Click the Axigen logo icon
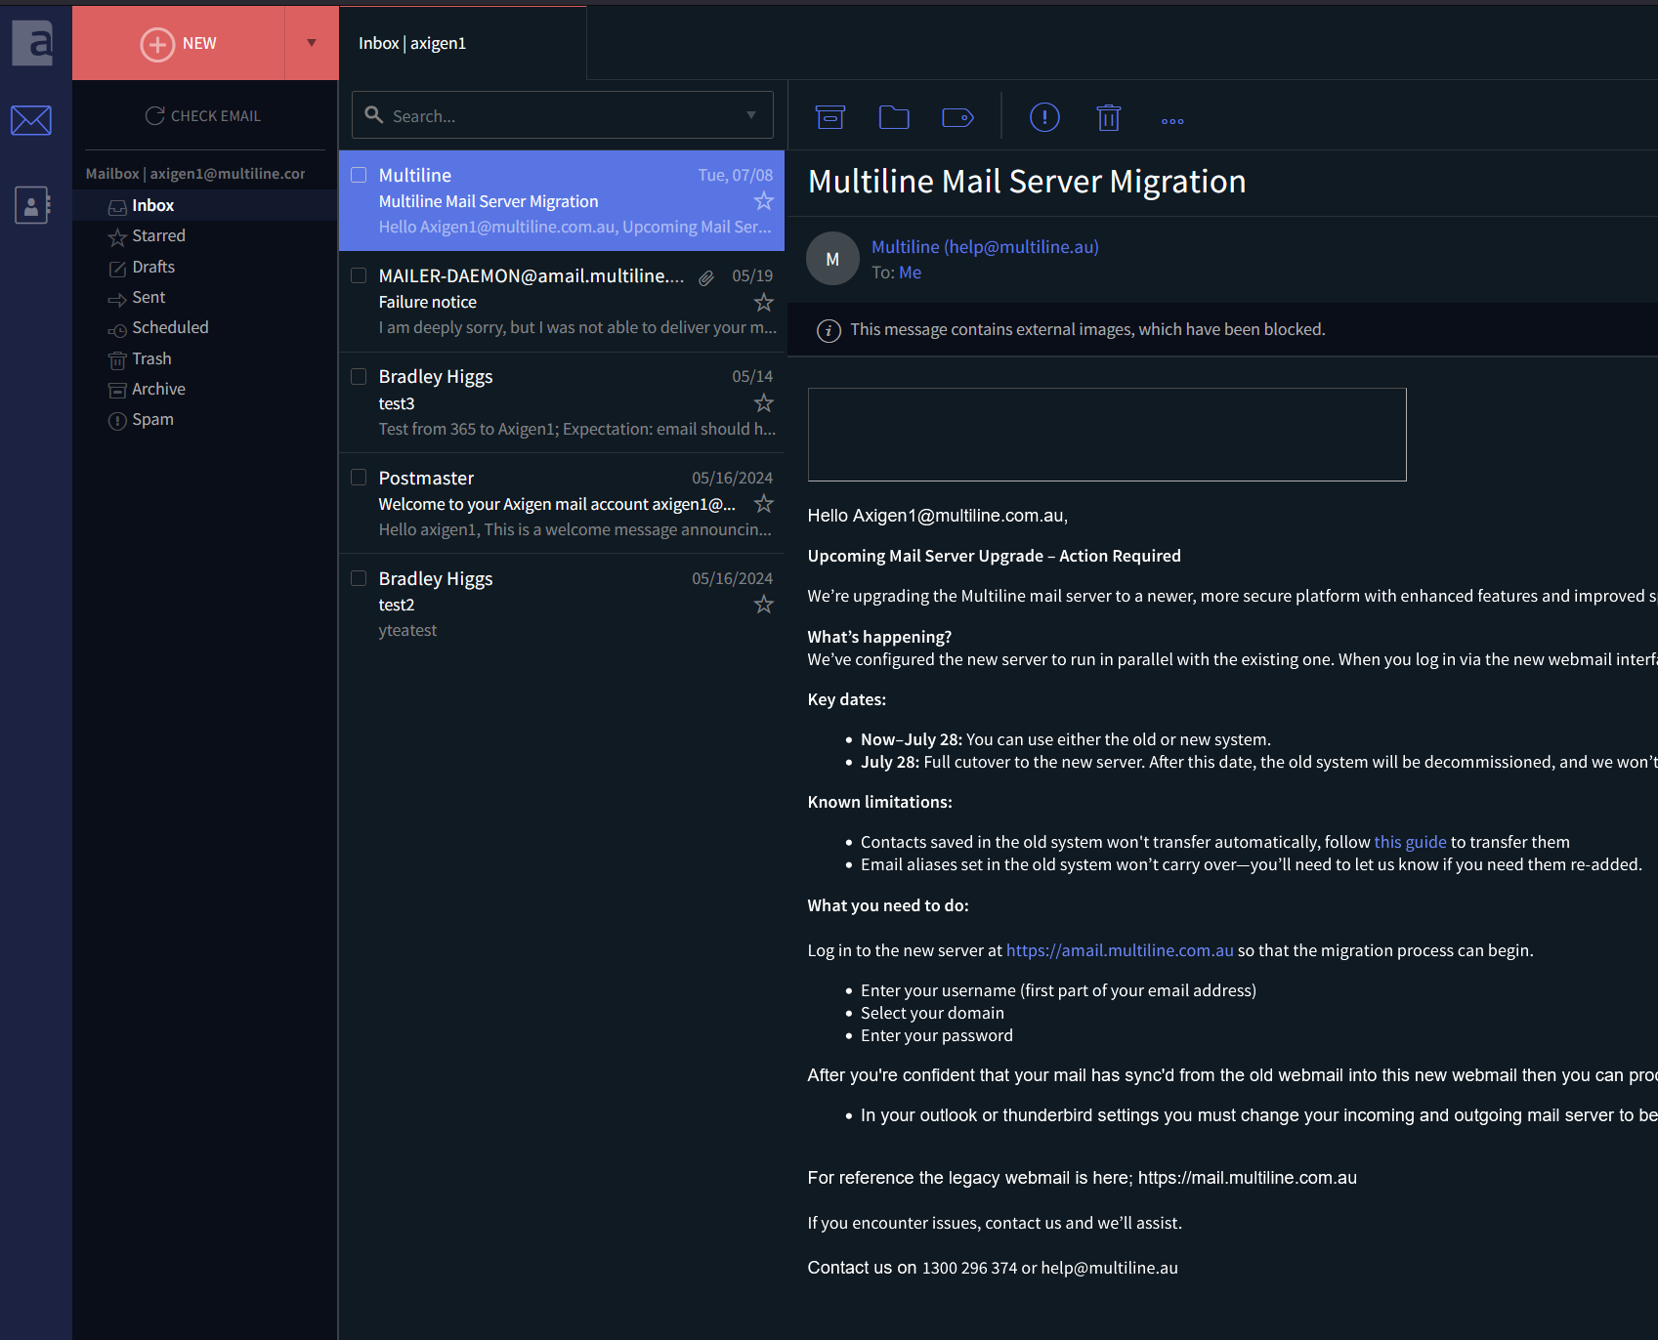This screenshot has height=1340, width=1658. tap(32, 43)
